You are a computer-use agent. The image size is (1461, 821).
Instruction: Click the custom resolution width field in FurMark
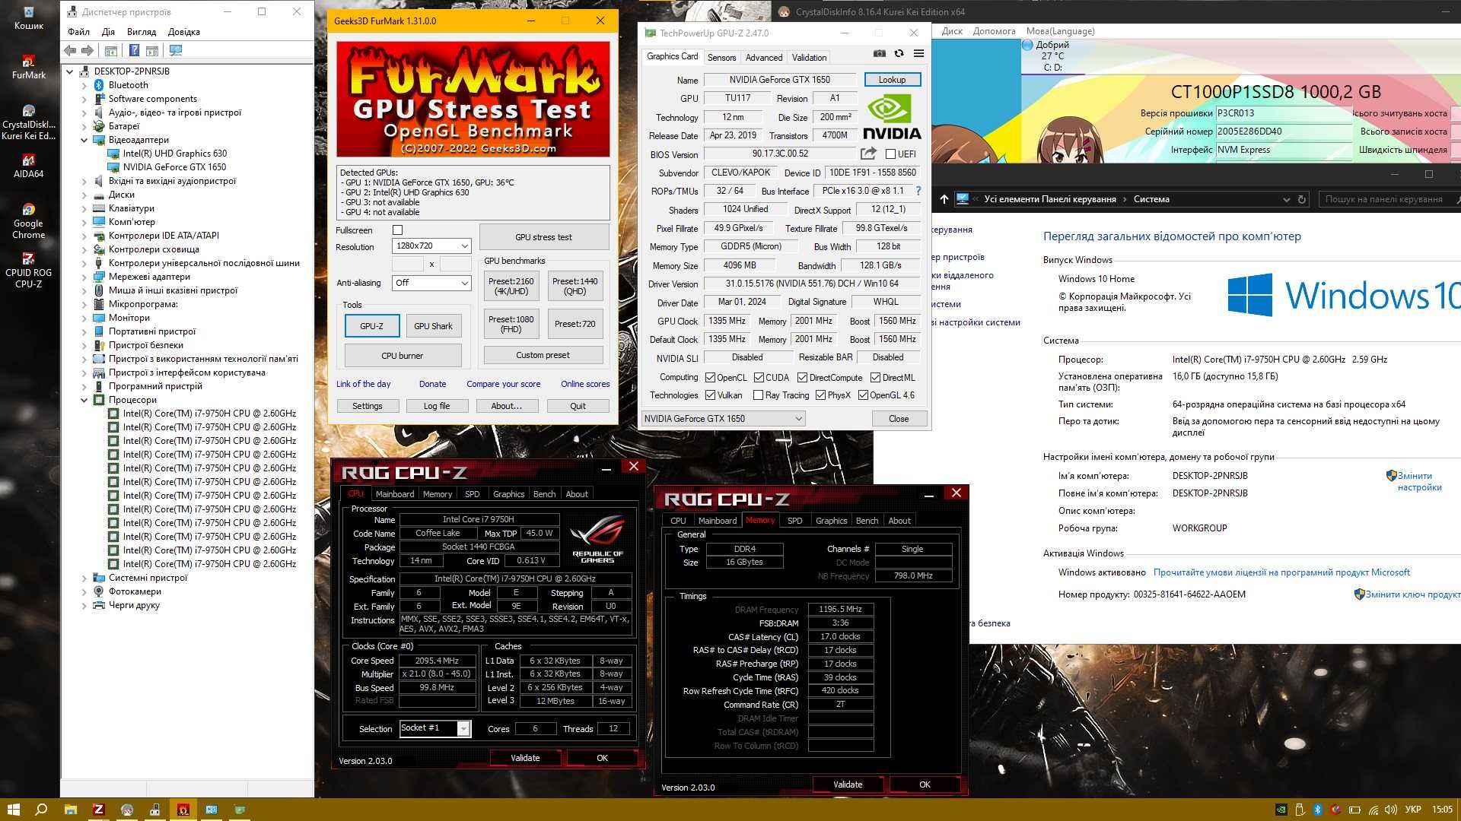point(407,264)
